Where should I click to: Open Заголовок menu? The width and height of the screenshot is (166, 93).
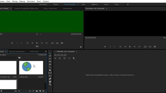tap(31, 1)
